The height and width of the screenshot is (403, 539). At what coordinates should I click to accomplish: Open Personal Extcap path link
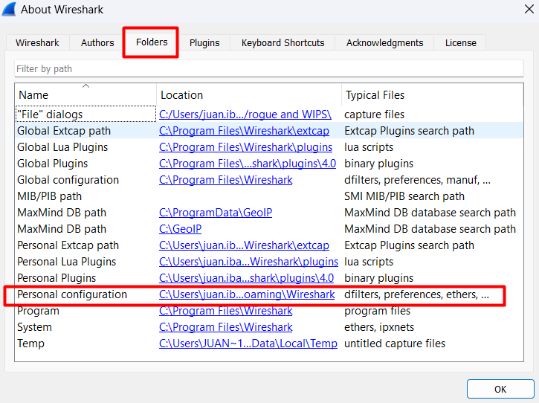[244, 245]
